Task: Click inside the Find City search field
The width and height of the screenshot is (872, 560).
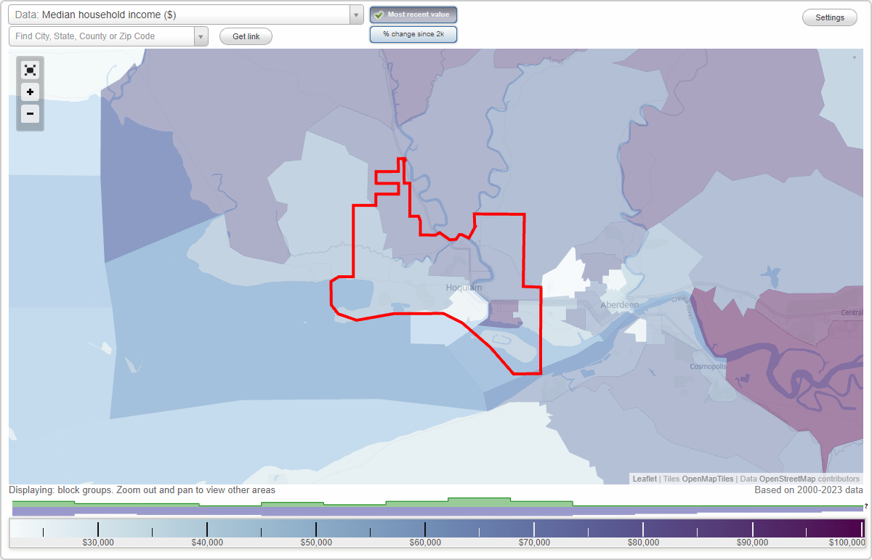Action: [102, 36]
